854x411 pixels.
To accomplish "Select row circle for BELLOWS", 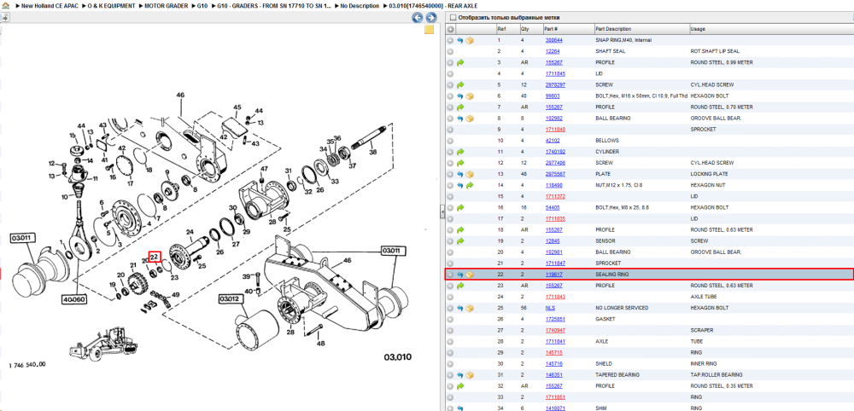I will click(x=450, y=140).
